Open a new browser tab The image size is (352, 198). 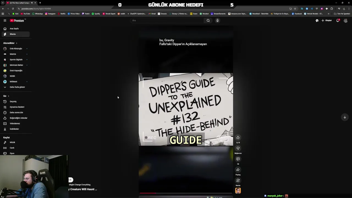coord(40,3)
